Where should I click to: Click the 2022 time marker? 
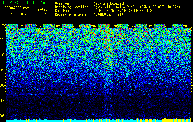pyautogui.click(x=40, y=26)
